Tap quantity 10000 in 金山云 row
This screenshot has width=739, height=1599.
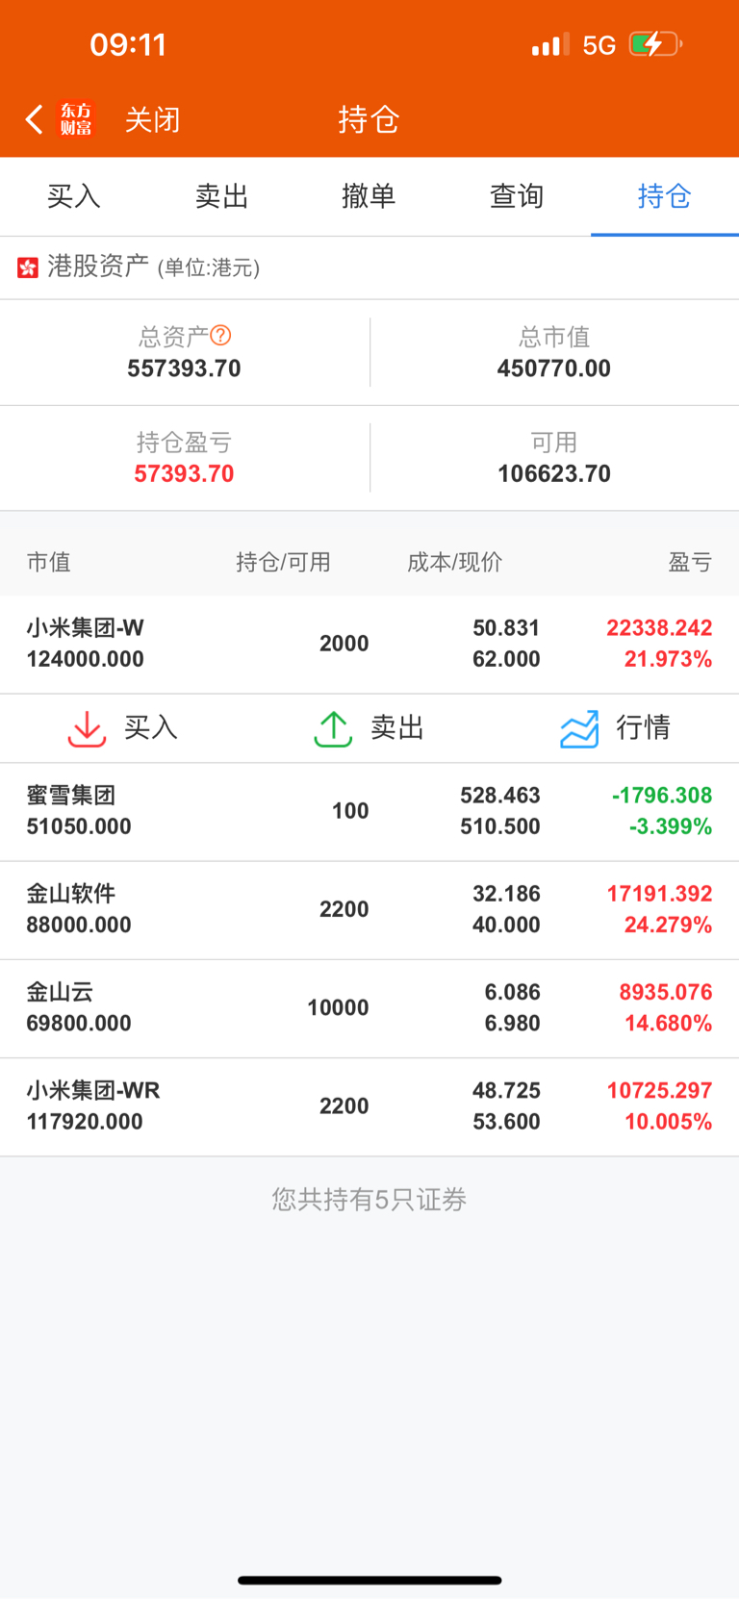338,1007
